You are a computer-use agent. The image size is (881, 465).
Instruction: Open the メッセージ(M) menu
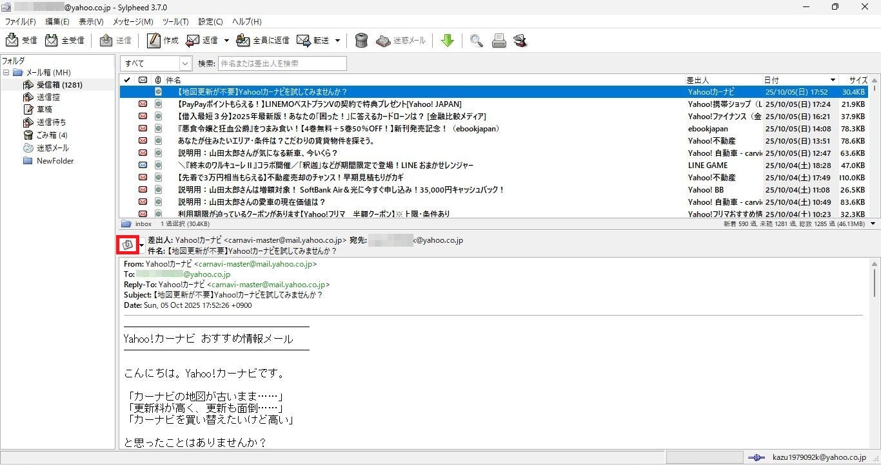tap(133, 22)
